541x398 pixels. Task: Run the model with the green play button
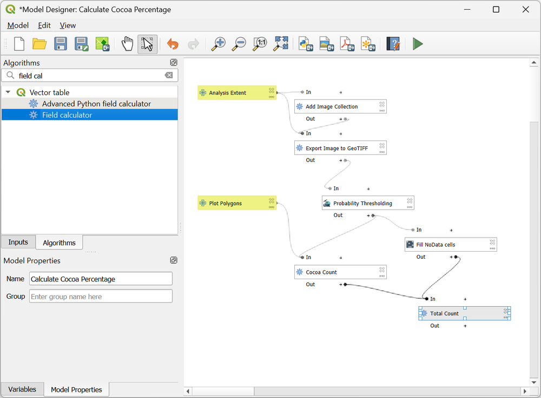(418, 44)
